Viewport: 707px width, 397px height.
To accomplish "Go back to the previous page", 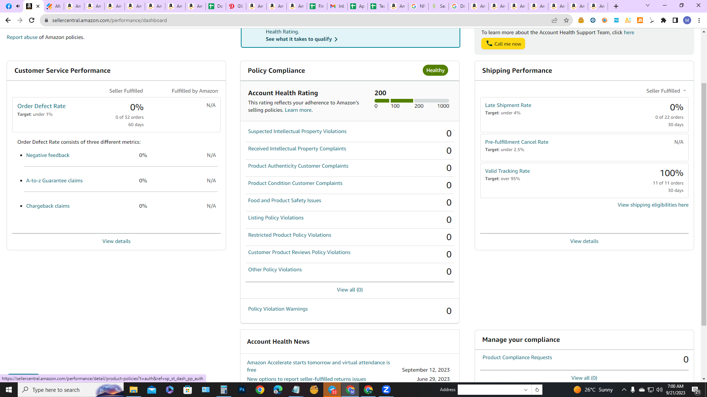I will pos(8,20).
